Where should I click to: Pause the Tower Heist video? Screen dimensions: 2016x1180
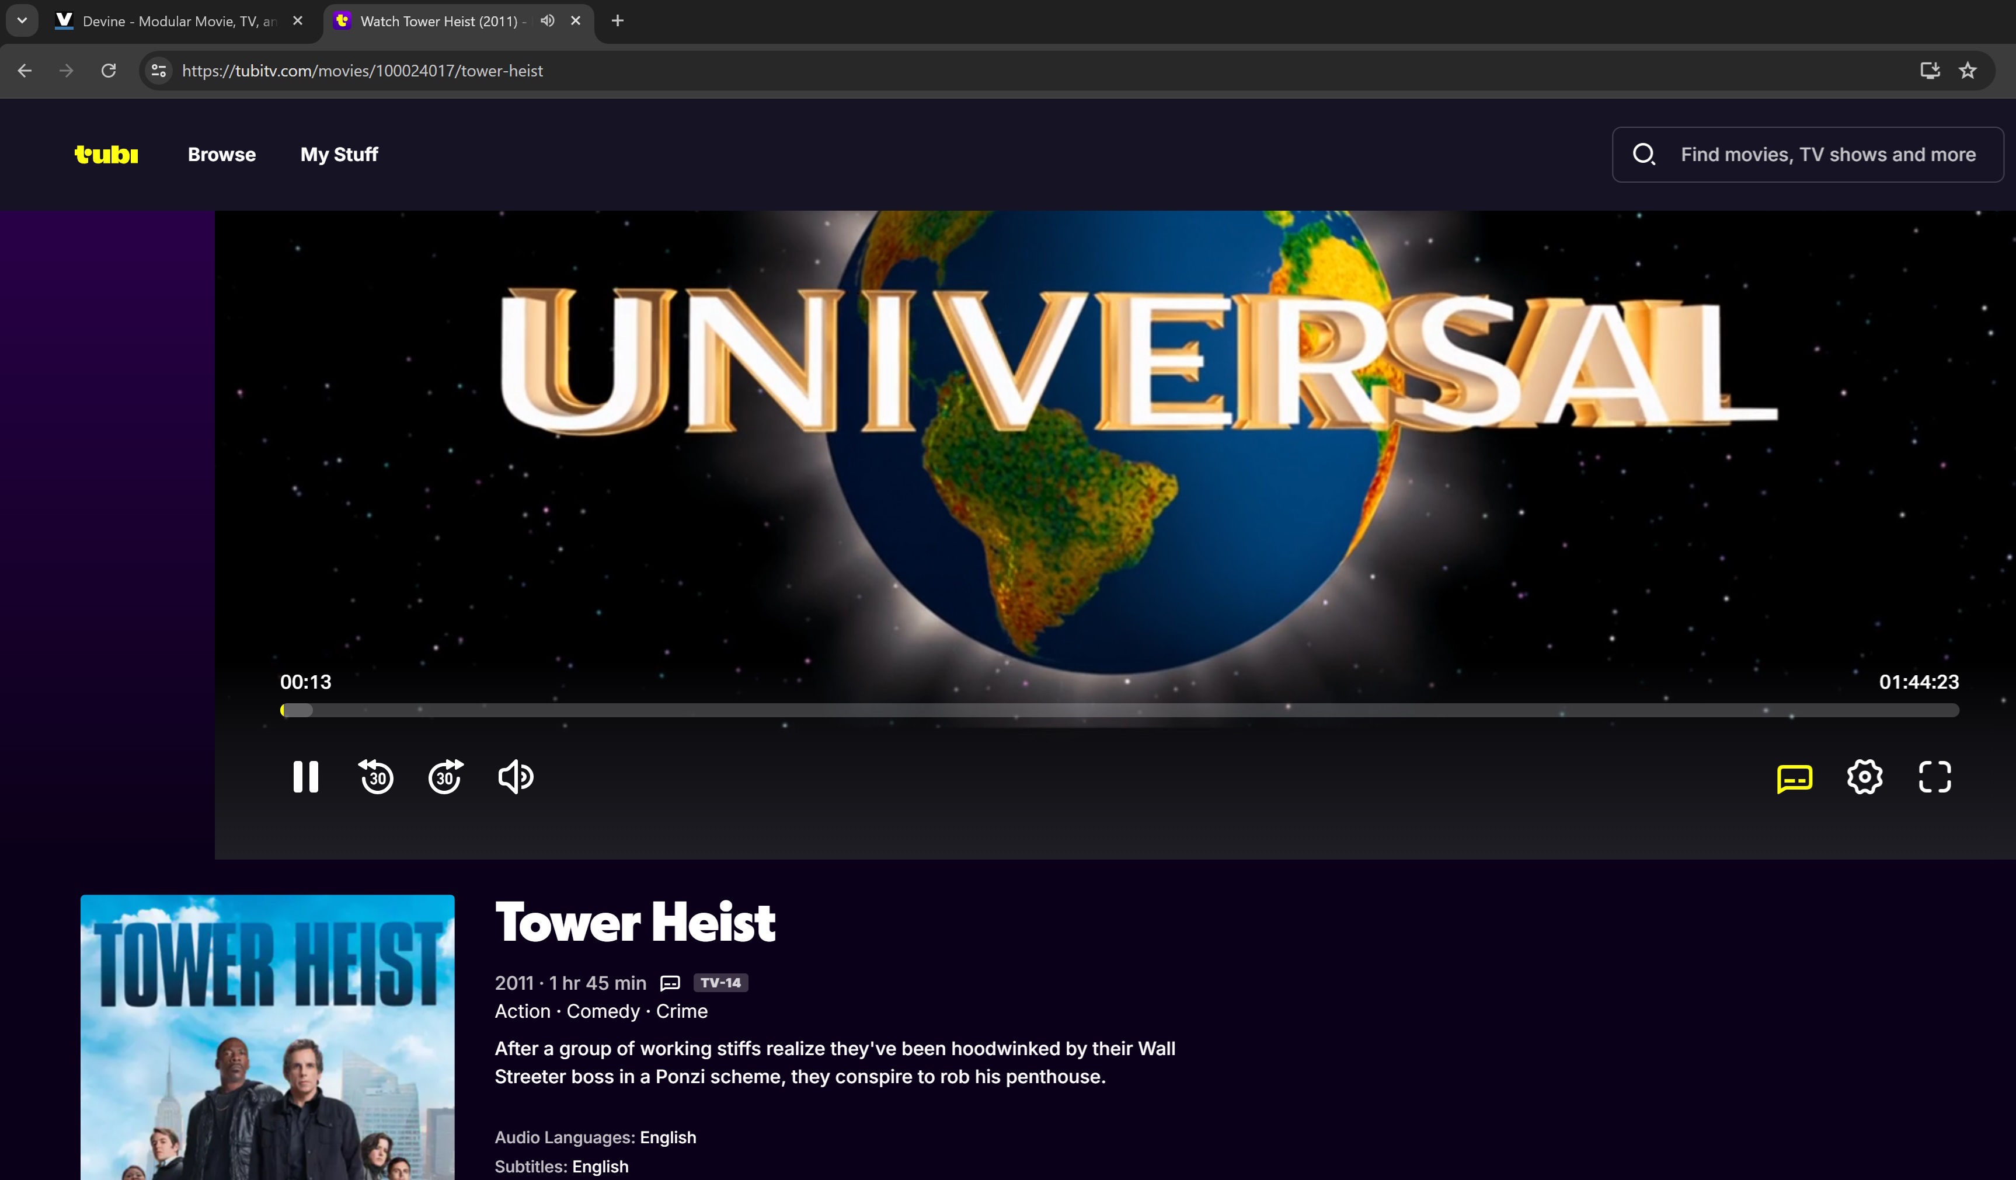point(305,776)
